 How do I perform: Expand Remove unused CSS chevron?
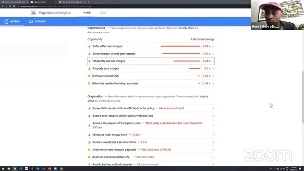[213, 76]
